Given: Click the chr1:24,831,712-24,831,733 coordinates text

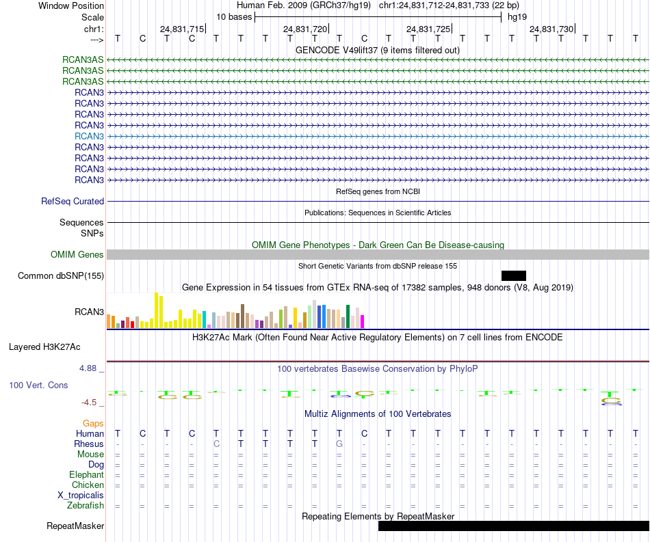Looking at the screenshot, I should [449, 5].
